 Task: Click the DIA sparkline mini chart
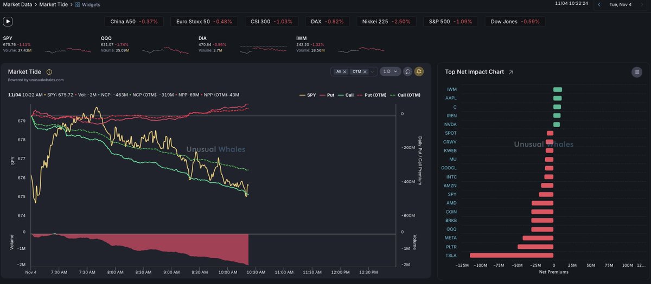tap(263, 49)
